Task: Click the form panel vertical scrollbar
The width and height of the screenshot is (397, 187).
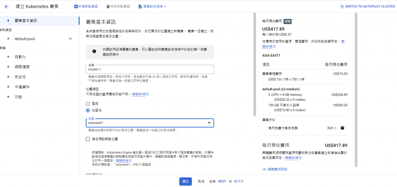Action: pyautogui.click(x=255, y=65)
